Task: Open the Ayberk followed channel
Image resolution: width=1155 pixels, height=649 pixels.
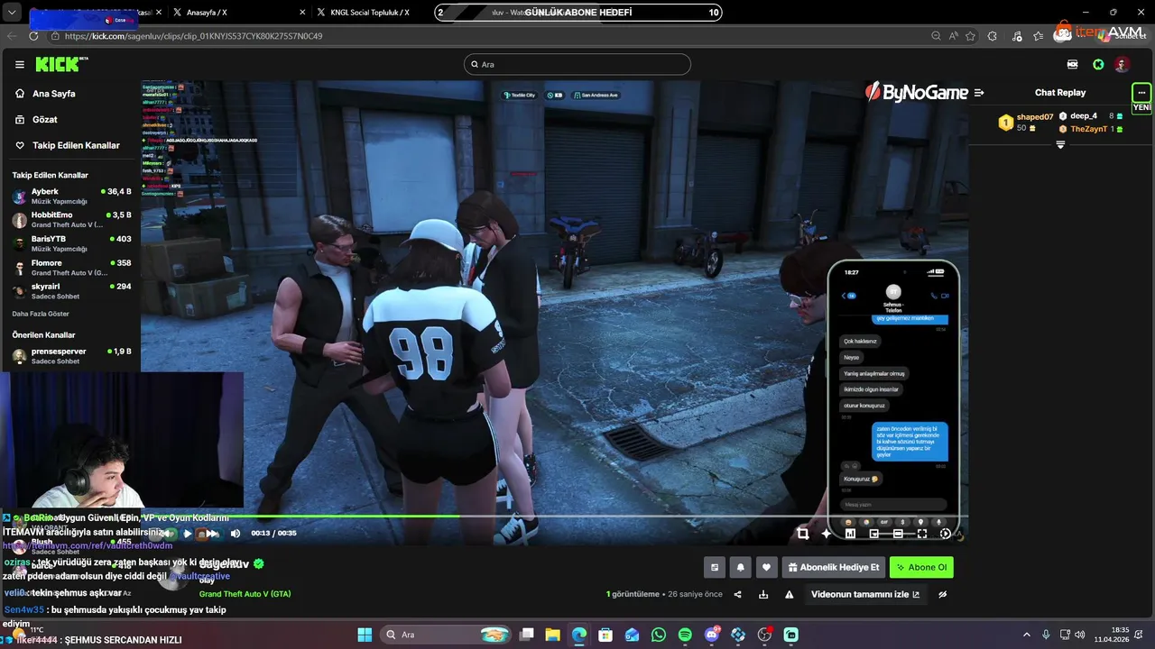Action: 71,196
